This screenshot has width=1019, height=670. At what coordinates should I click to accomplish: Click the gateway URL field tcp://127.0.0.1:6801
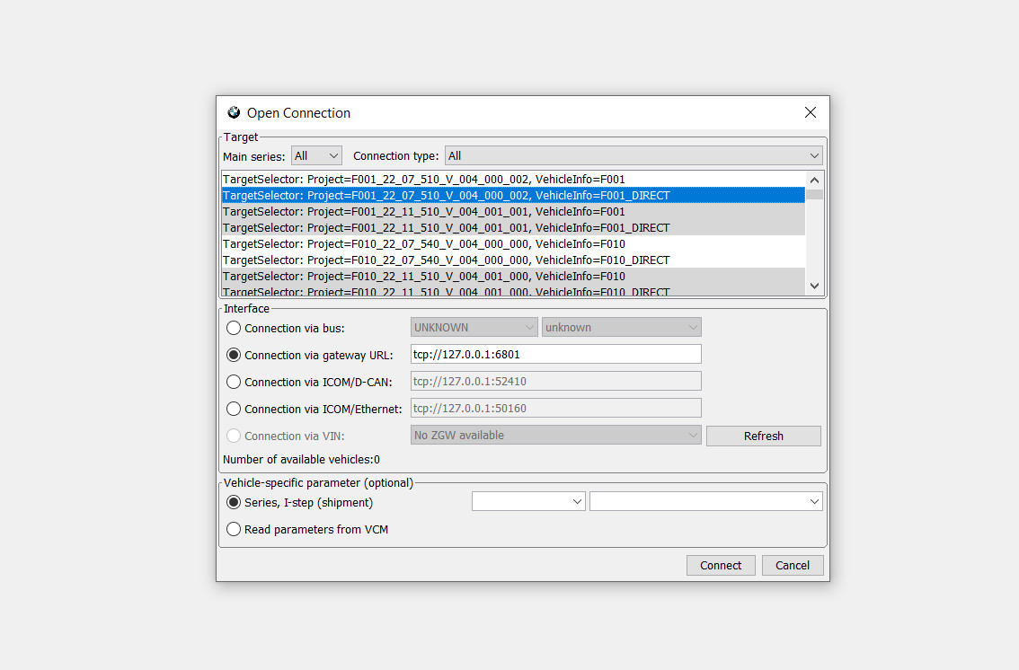pyautogui.click(x=555, y=355)
